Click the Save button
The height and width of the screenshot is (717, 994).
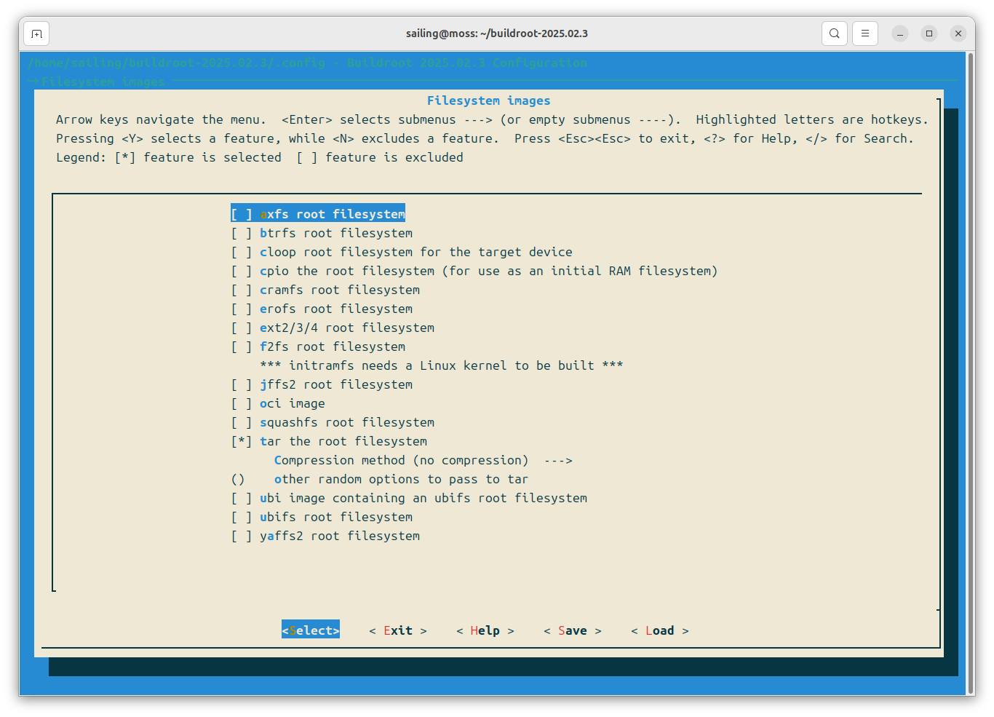click(572, 631)
